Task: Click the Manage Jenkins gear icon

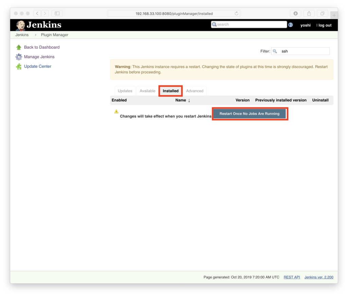Action: click(x=19, y=57)
